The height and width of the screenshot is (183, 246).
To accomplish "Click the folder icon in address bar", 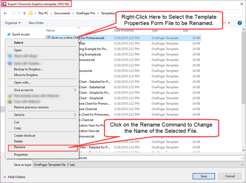I will click(31, 13).
